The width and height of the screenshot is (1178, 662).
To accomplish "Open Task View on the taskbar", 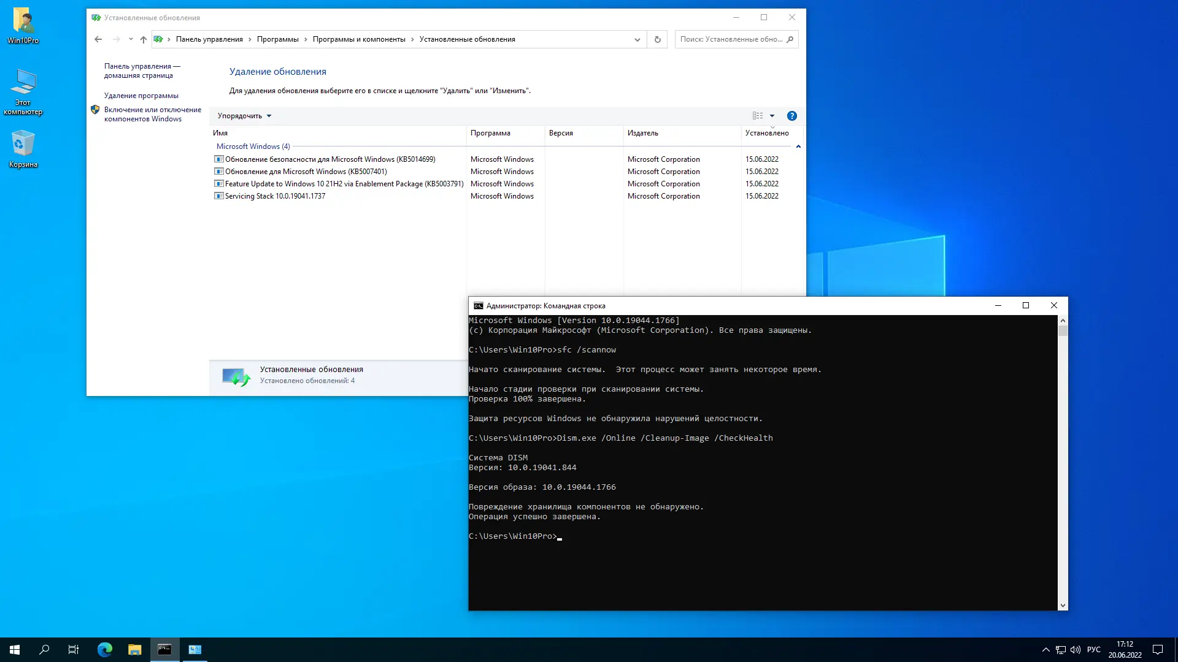I will (x=74, y=650).
